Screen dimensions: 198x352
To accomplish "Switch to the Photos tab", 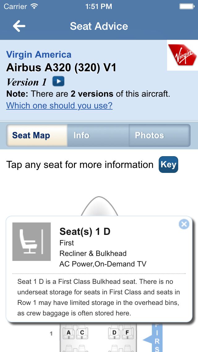I will [x=159, y=135].
